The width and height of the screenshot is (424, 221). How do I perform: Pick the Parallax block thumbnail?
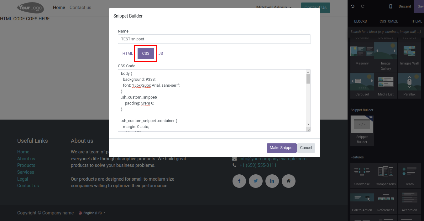[x=409, y=82]
